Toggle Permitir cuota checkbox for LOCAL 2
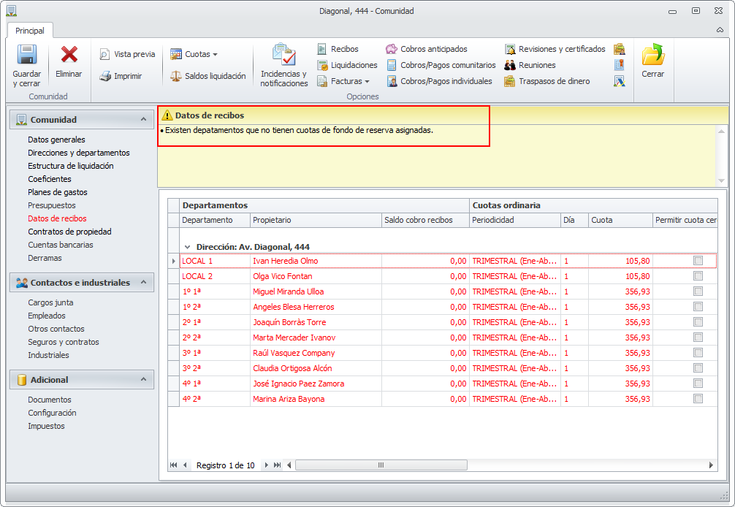735x507 pixels. coord(698,276)
